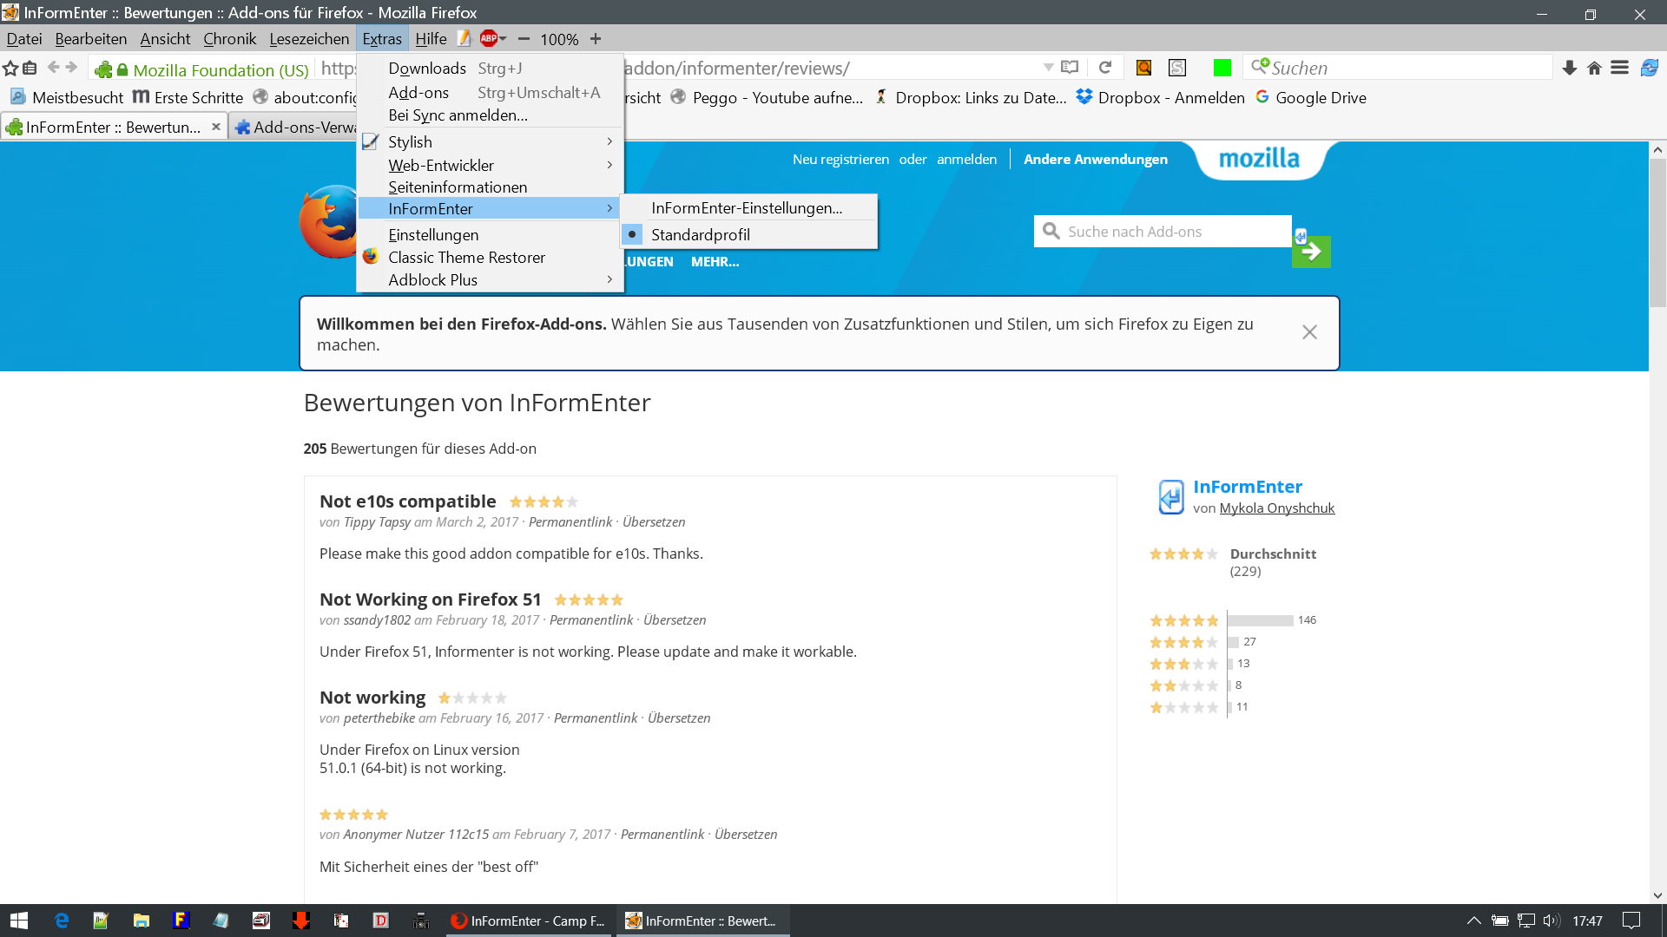
Task: Click the Stylish S toolbar icon
Action: click(1177, 68)
